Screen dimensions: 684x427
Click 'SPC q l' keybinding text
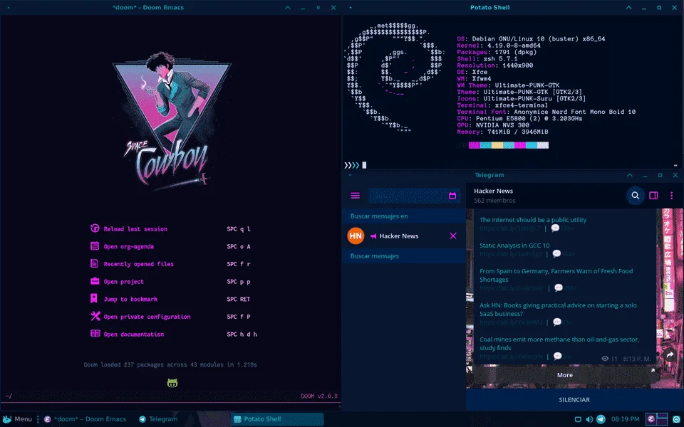(238, 228)
